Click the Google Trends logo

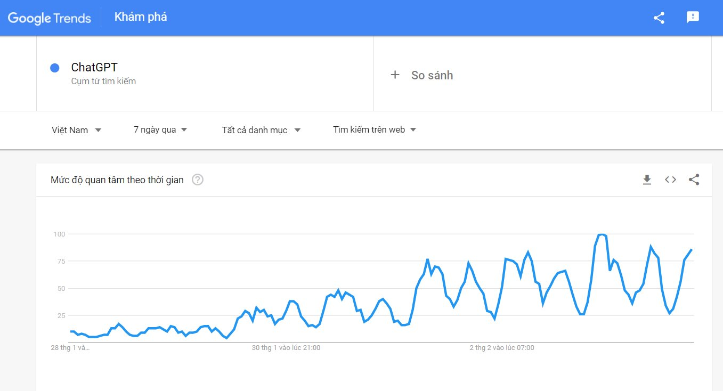(x=50, y=18)
